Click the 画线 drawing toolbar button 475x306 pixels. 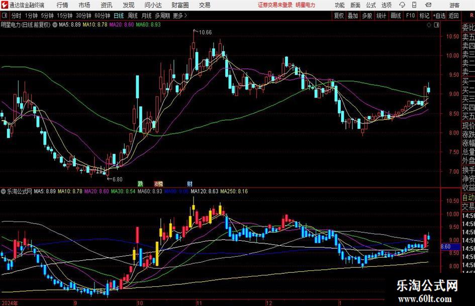click(x=396, y=16)
